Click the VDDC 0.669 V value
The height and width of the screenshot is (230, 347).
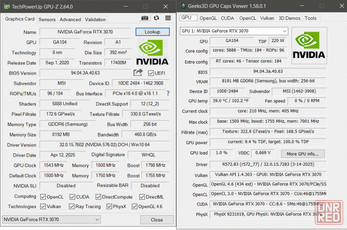point(263,153)
